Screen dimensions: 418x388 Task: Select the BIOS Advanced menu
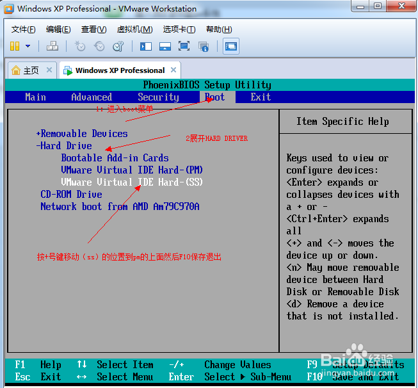(x=92, y=97)
